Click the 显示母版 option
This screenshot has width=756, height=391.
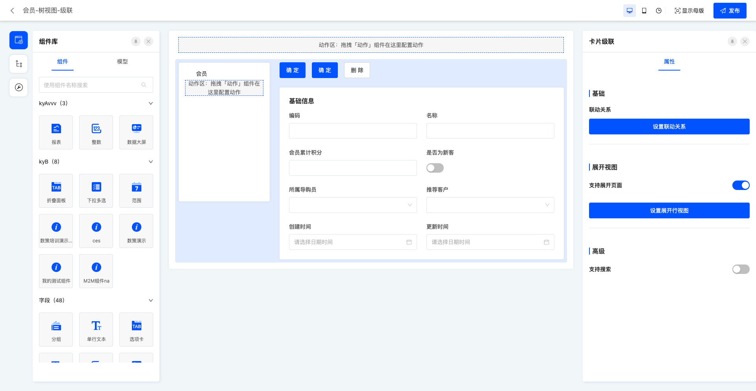pos(689,11)
